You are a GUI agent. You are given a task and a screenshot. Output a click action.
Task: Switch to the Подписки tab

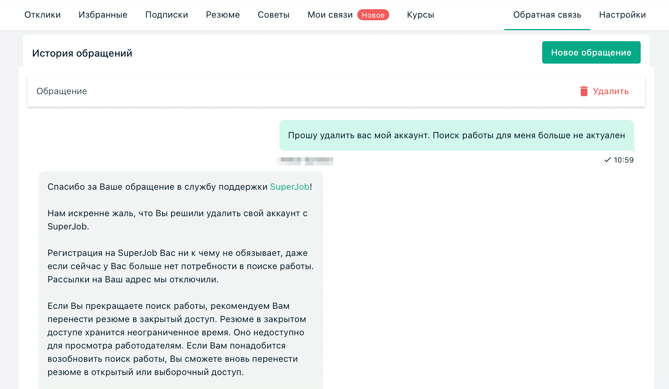pos(167,15)
